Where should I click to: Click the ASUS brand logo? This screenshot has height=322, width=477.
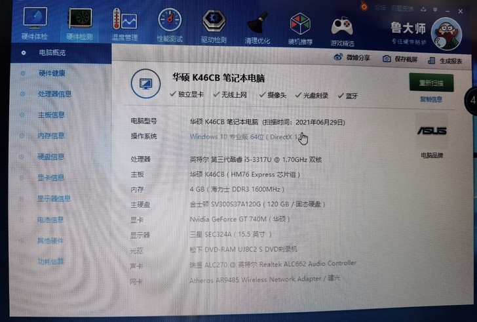click(432, 131)
